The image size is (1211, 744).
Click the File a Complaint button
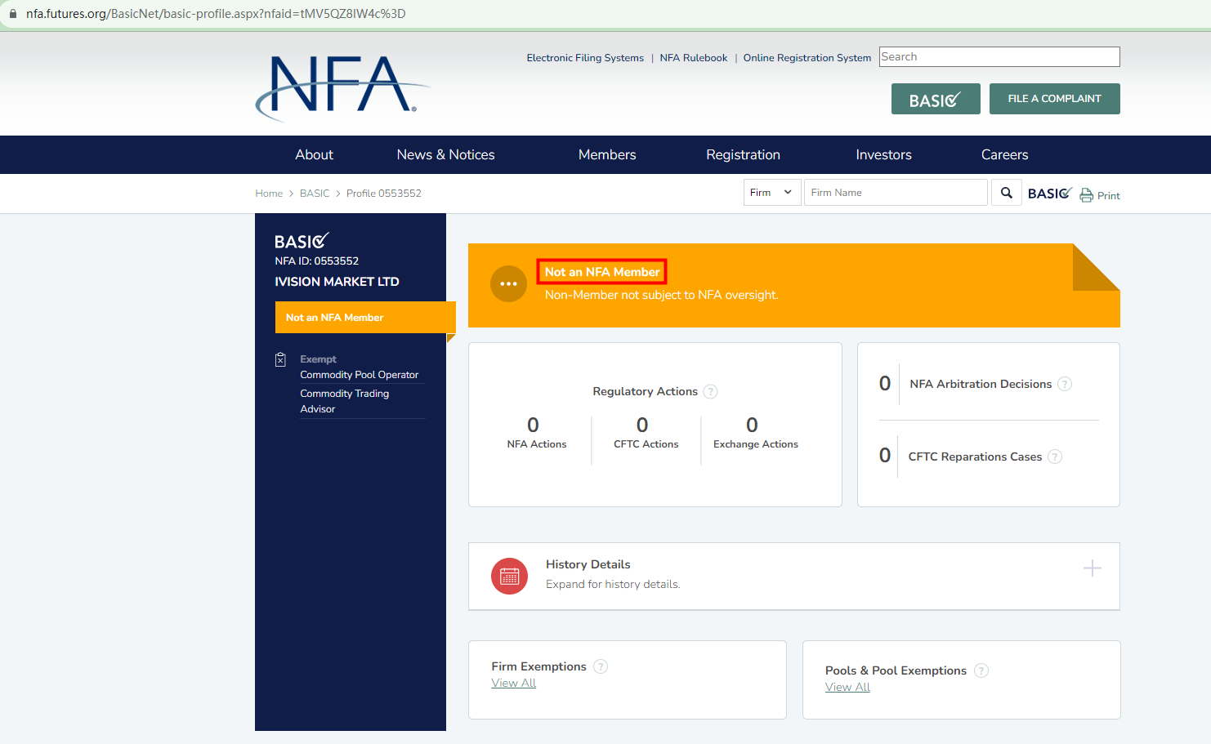1054,99
